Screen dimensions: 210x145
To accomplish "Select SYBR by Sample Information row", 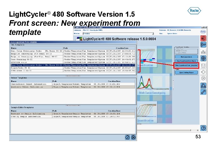I will pos(73,117).
